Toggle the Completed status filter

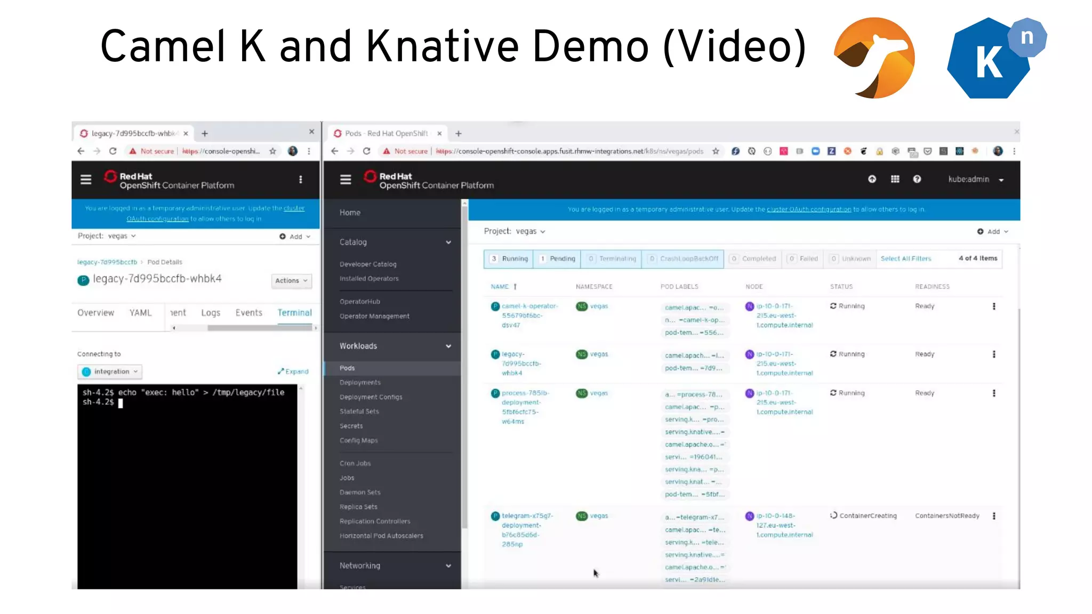pos(753,258)
